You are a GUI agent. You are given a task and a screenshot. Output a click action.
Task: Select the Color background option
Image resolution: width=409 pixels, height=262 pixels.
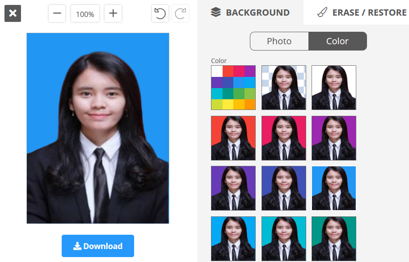pos(337,41)
